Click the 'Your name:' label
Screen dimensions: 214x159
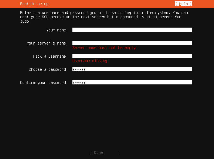57,30
